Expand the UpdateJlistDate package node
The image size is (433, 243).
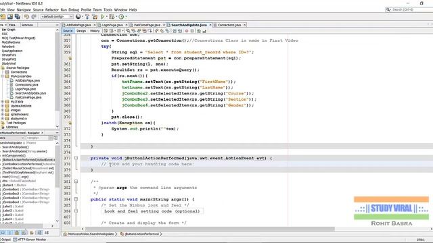[3, 106]
